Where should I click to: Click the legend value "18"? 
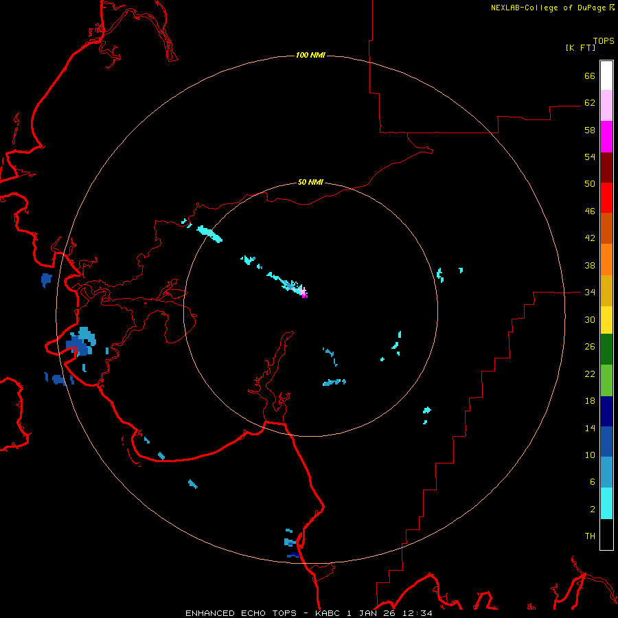pos(590,401)
